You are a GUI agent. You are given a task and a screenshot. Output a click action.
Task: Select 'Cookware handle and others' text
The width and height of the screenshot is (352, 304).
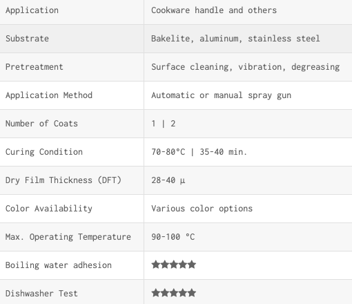(214, 10)
